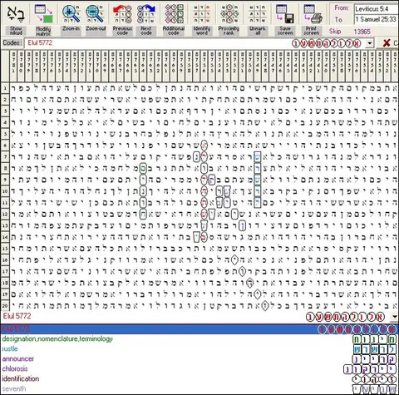Click the Print screen label button

tap(312, 31)
